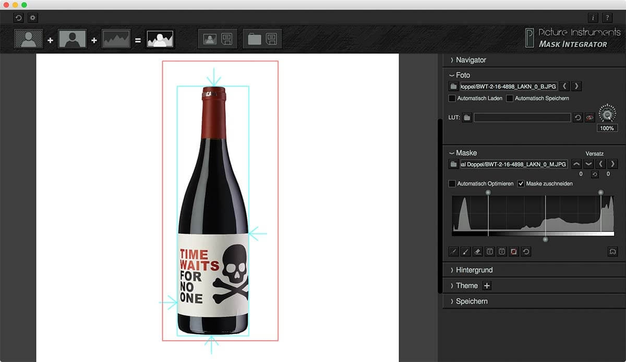Click the histogram white point handle
The height and width of the screenshot is (362, 626).
click(x=601, y=192)
